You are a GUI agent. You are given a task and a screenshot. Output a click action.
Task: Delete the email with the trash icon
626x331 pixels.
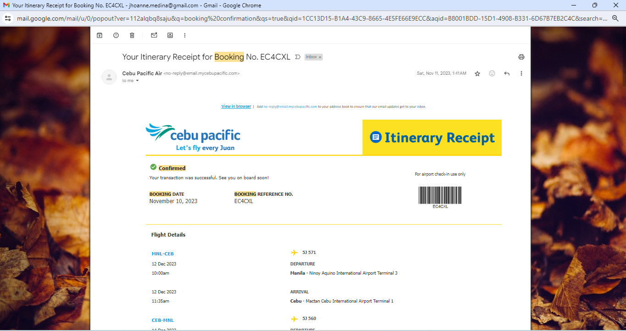(x=132, y=35)
